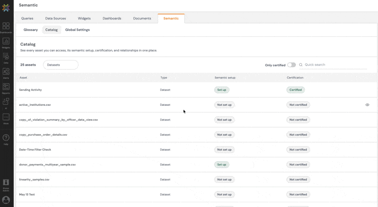Switch to the Dashboards tab
The width and height of the screenshot is (378, 207).
[112, 18]
